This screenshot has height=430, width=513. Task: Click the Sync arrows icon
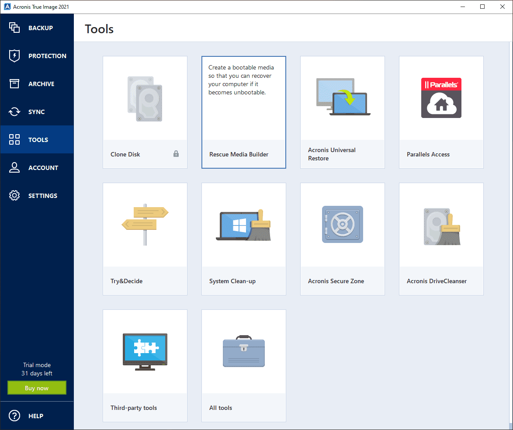pos(14,111)
